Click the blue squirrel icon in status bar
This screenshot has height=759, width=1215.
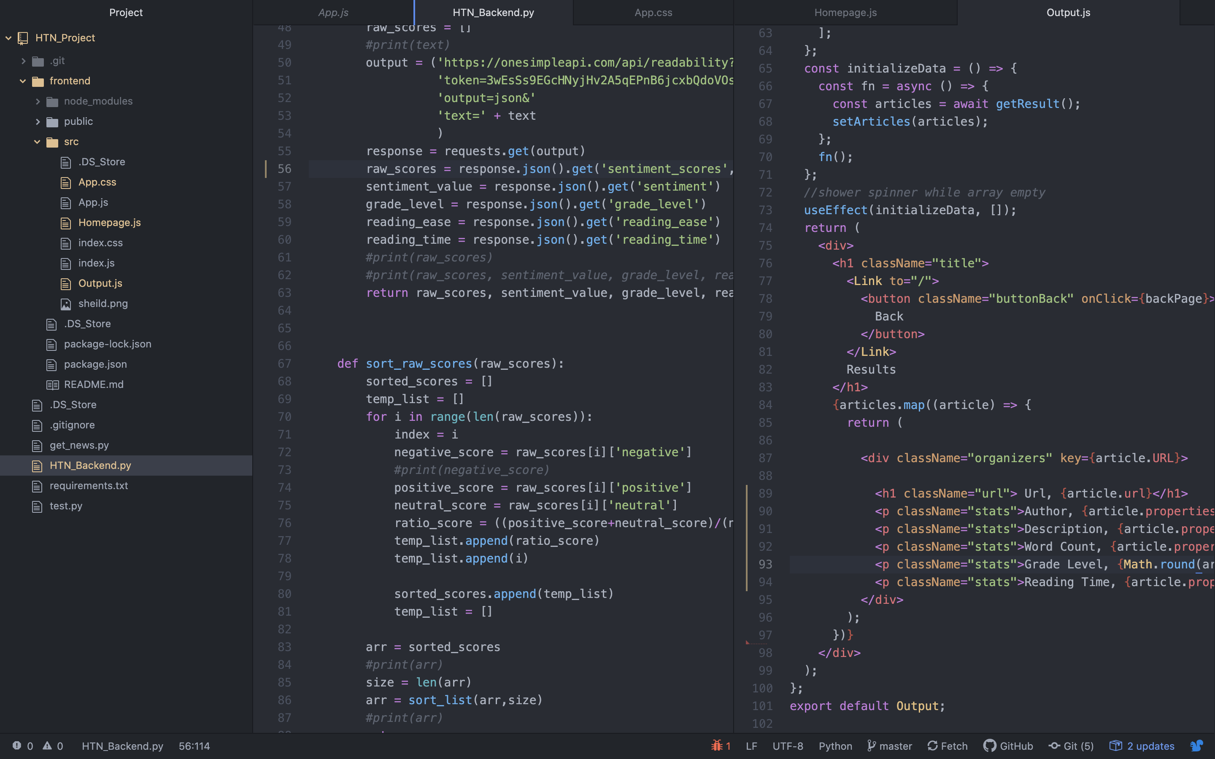tap(1196, 746)
